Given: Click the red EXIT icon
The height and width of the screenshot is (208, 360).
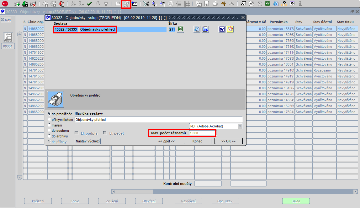Looking at the screenshot, I should tap(5, 4).
